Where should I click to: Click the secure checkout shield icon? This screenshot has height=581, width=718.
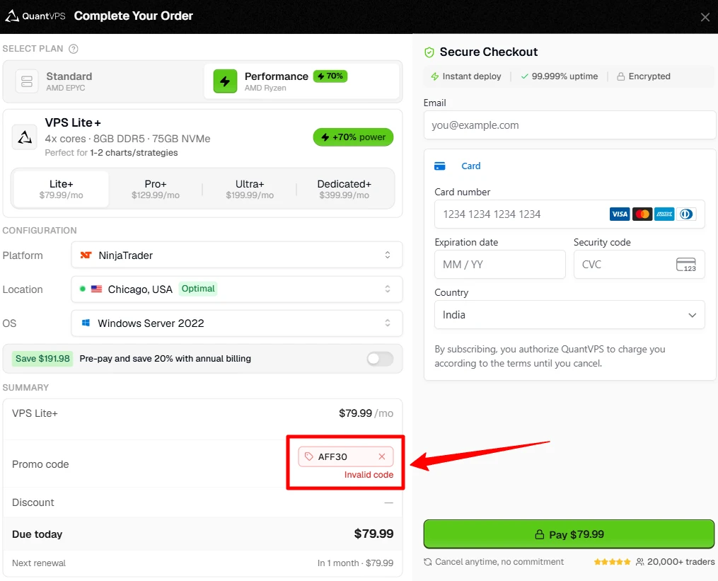[429, 52]
